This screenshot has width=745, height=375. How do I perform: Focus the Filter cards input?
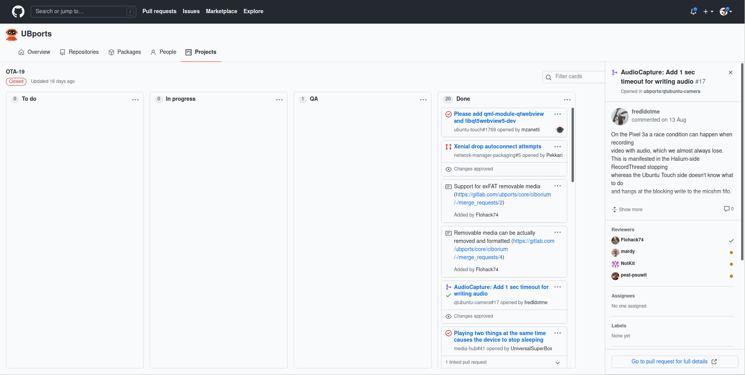pyautogui.click(x=578, y=77)
